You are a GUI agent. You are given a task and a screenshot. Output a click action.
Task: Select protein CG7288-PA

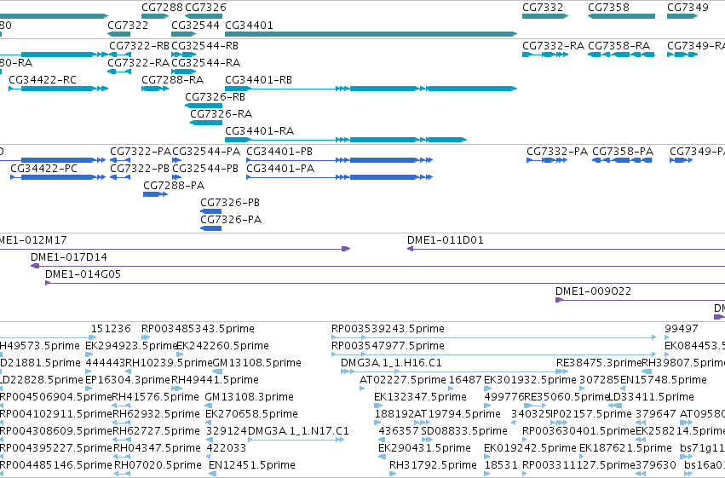click(x=155, y=194)
